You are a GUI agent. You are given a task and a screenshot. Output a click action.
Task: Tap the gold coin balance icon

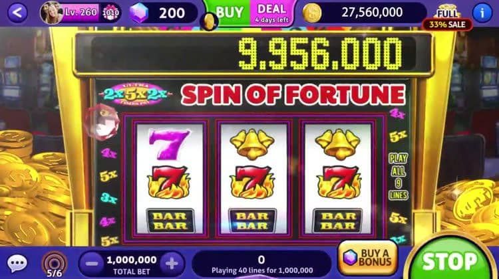312,13
